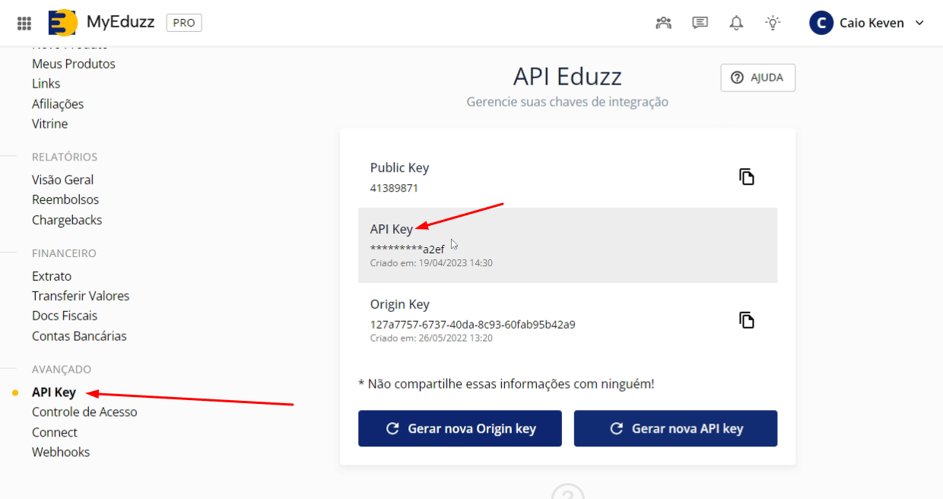Viewport: 943px width, 499px height.
Task: Click Gerar nova API key button
Action: tap(675, 428)
